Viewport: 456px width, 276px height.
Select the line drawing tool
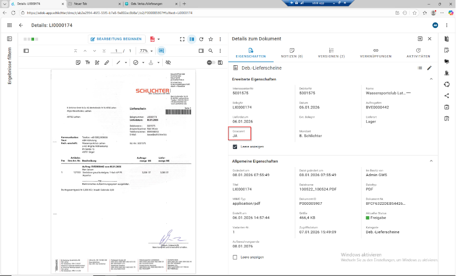tap(118, 62)
